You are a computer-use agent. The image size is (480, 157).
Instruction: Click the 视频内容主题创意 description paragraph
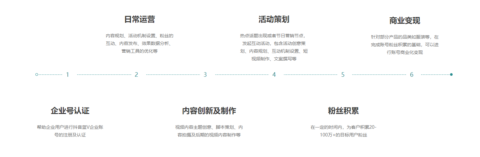tap(209, 131)
